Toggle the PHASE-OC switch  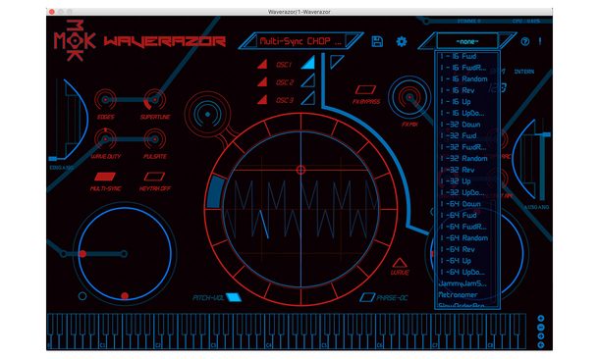pos(367,297)
